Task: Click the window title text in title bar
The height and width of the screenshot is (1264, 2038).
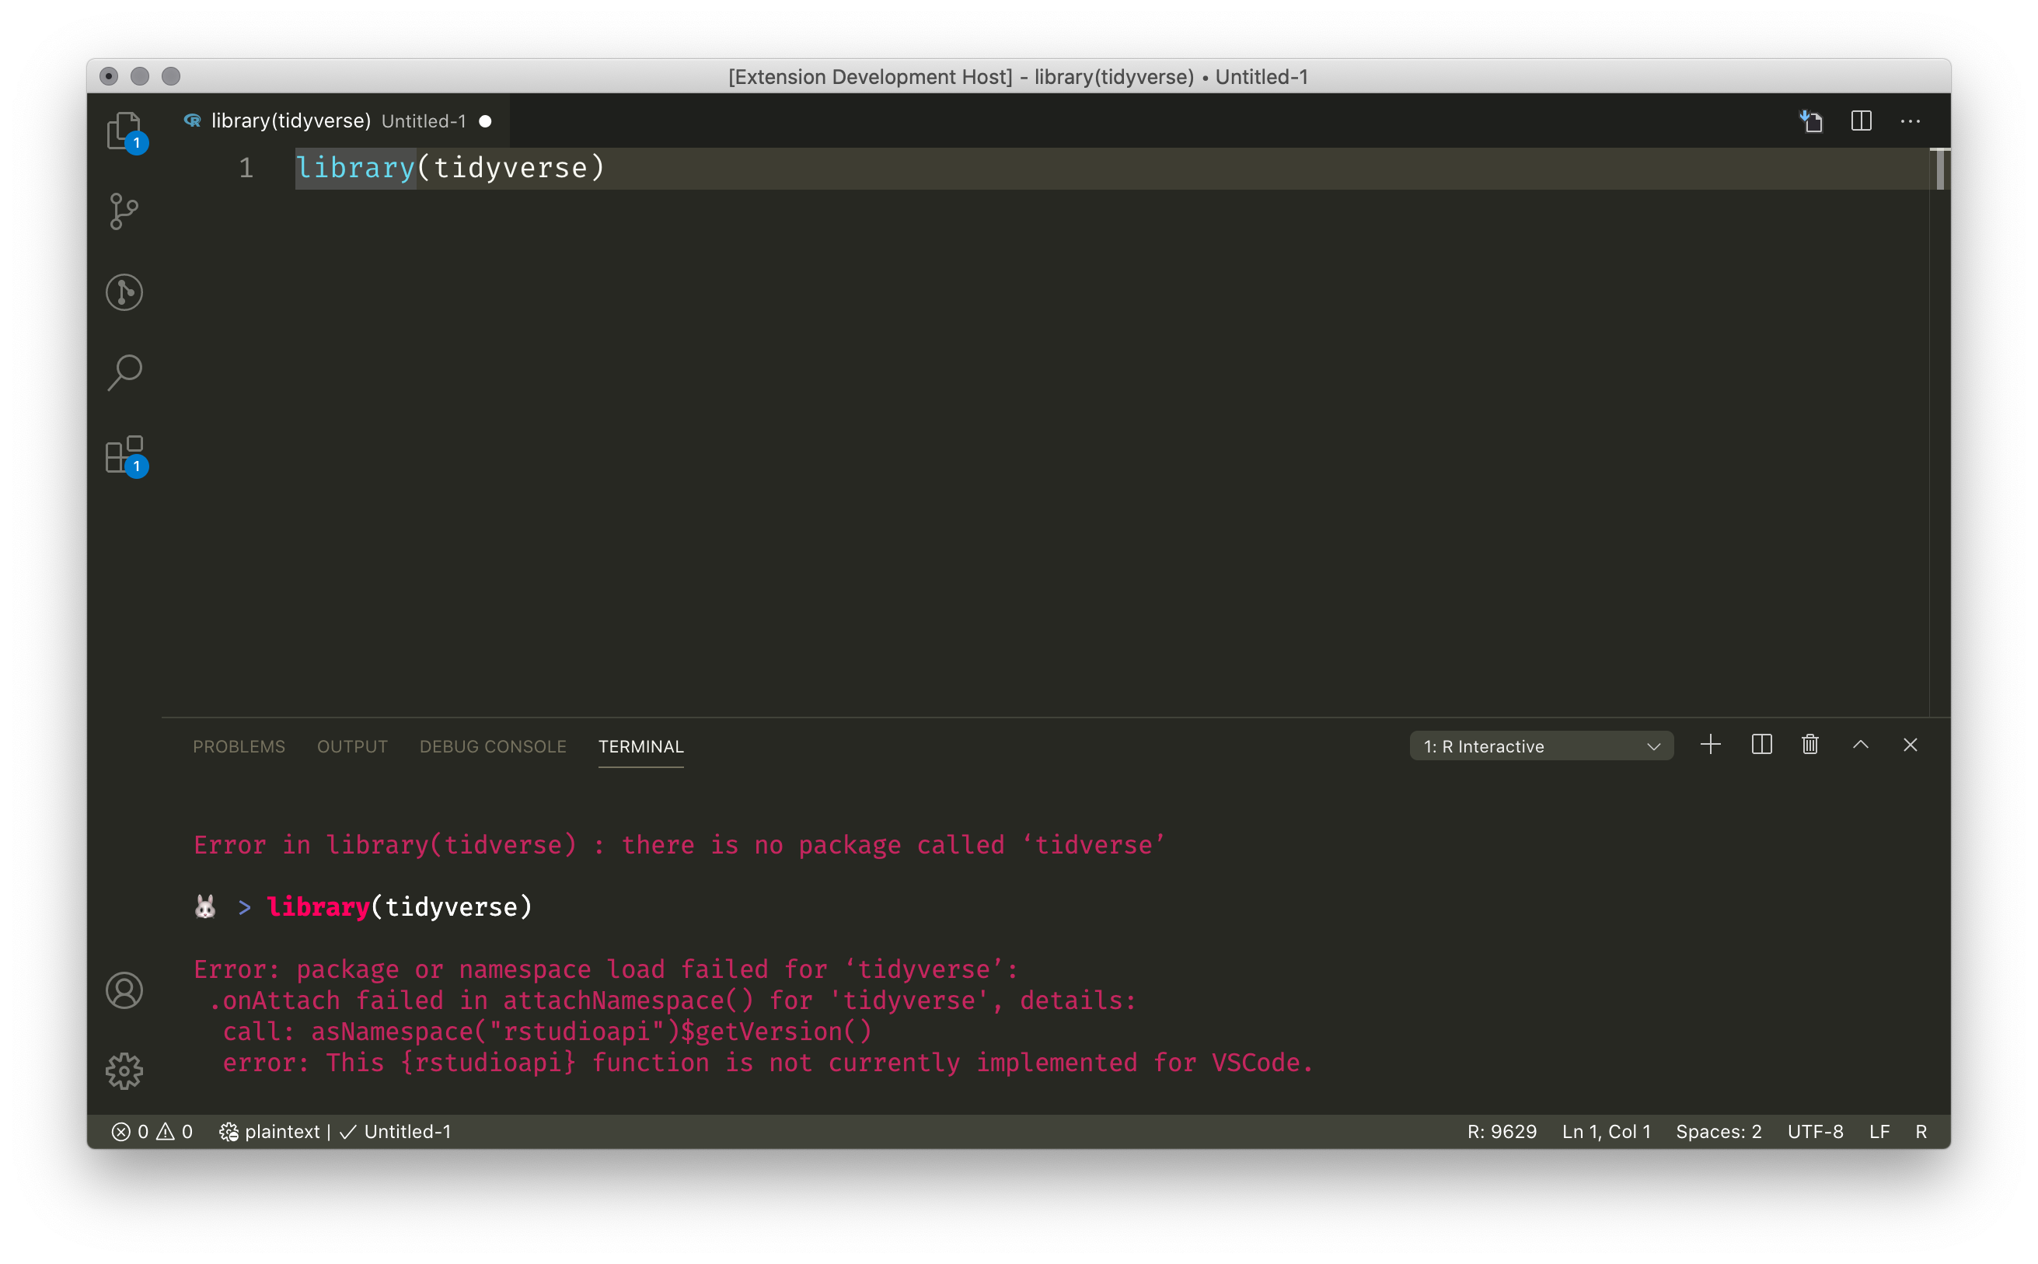Action: pyautogui.click(x=1018, y=77)
